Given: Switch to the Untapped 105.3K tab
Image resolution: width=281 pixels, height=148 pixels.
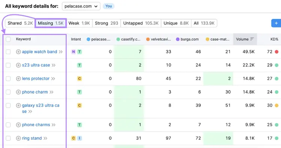Looking at the screenshot, I should point(141,23).
